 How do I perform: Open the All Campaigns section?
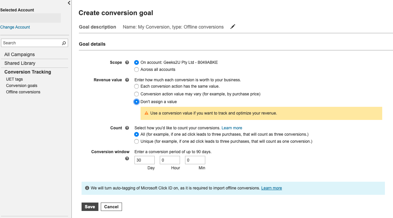(x=20, y=54)
